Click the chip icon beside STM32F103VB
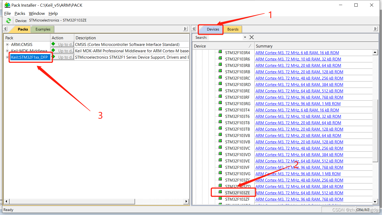 [x=220, y=141]
